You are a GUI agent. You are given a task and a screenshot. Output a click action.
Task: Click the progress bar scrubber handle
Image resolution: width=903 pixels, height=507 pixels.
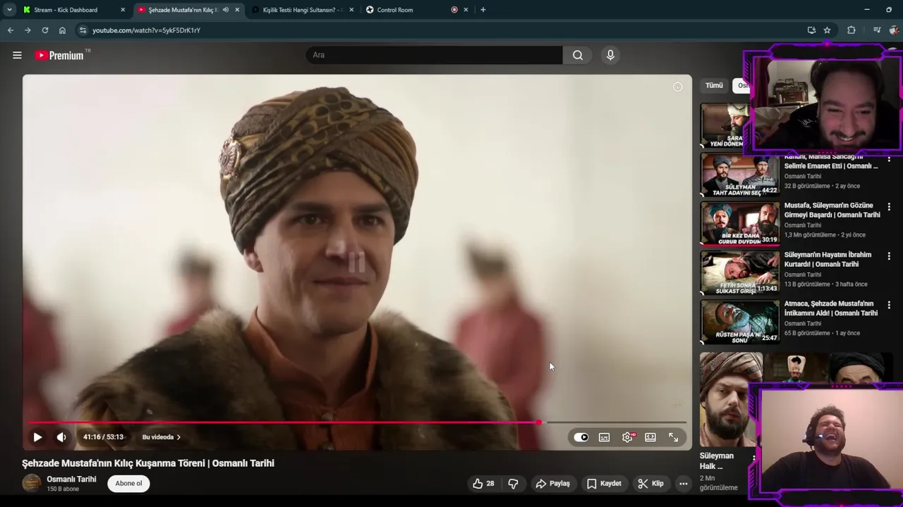[x=539, y=423]
